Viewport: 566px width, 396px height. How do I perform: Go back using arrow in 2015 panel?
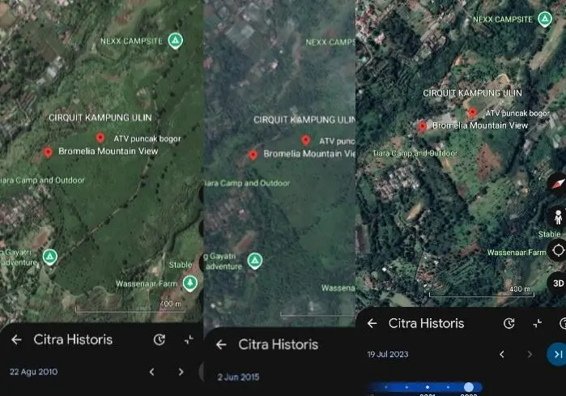pos(221,345)
